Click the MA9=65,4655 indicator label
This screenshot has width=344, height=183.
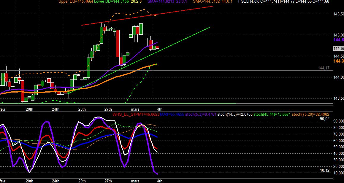pyautogui.click(x=172, y=114)
